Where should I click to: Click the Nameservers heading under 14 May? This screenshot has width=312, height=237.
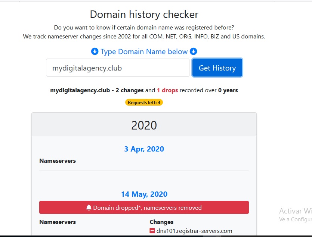58,222
